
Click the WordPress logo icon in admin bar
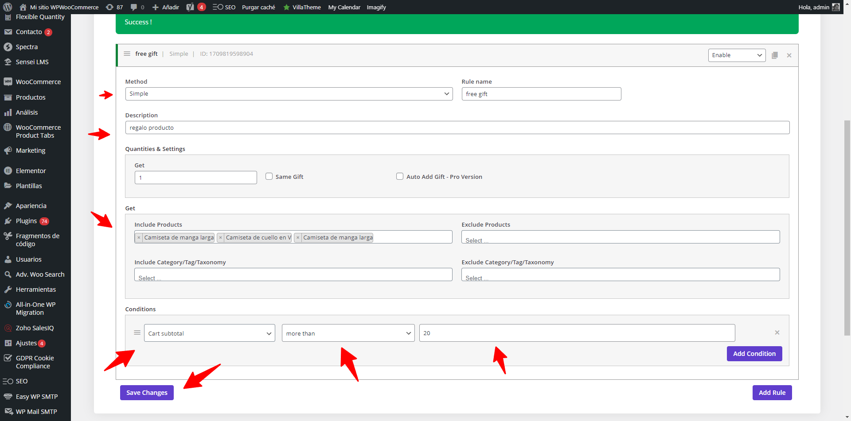coord(8,7)
